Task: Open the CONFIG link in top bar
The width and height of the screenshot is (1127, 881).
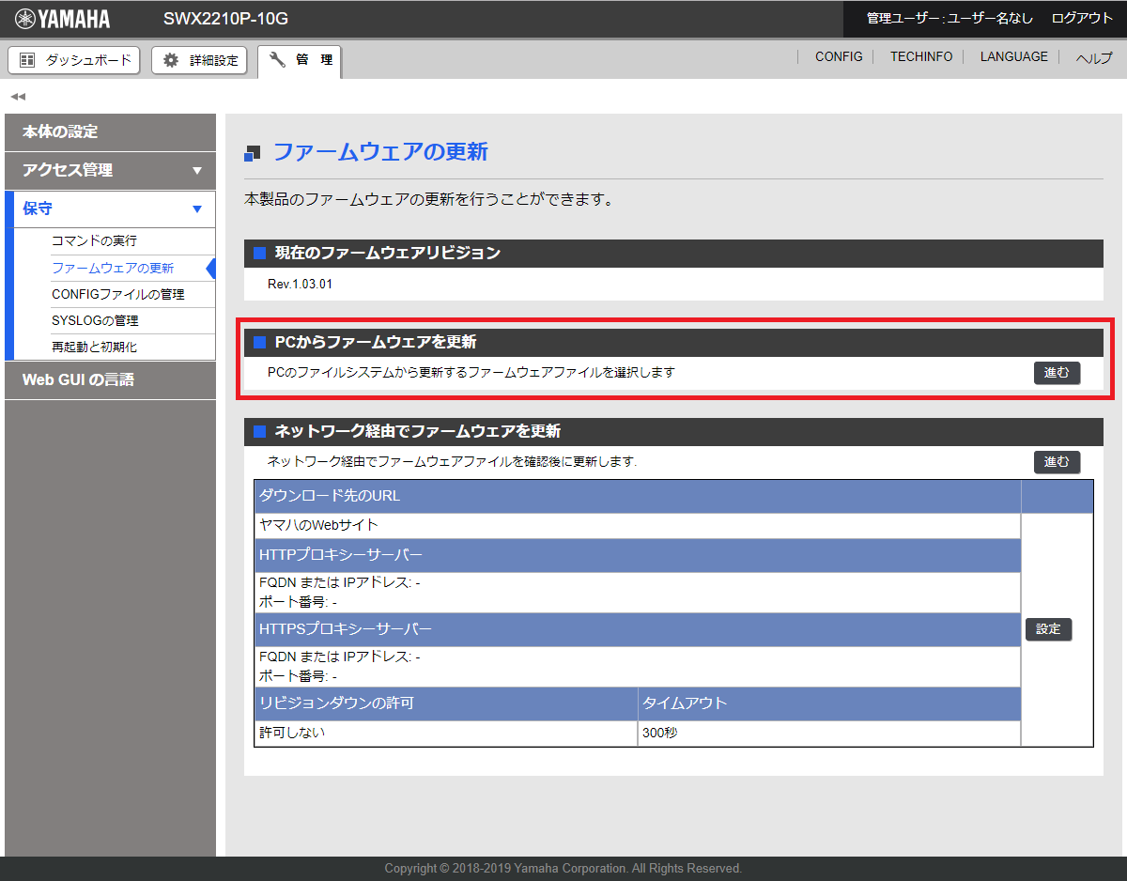Action: click(x=839, y=57)
